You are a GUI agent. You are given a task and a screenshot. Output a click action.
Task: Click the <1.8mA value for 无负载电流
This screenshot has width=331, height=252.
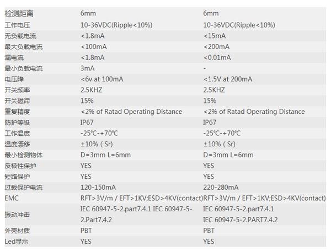pos(93,36)
